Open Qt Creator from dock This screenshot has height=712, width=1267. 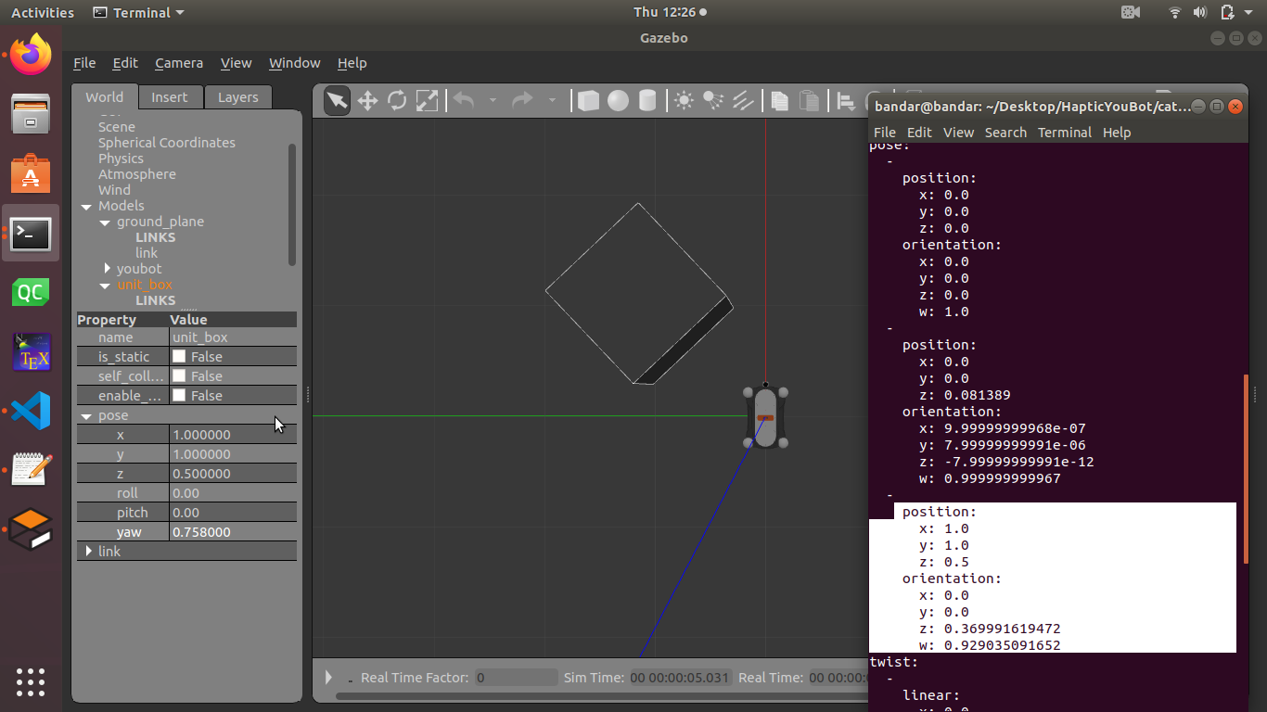(31, 293)
